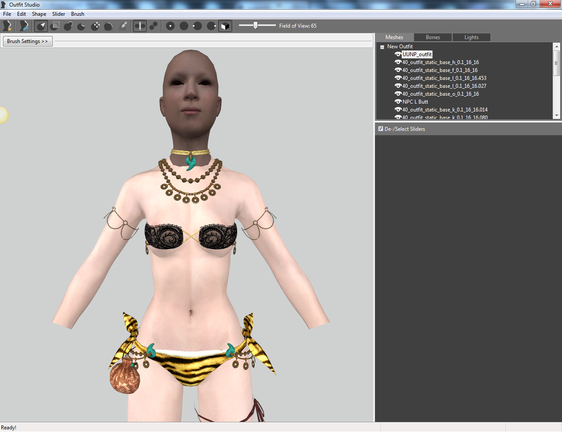
Task: Pick the Deflate brush tool
Action: coord(82,26)
